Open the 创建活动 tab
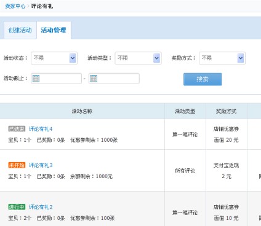This screenshot has height=226, width=261. click(20, 30)
